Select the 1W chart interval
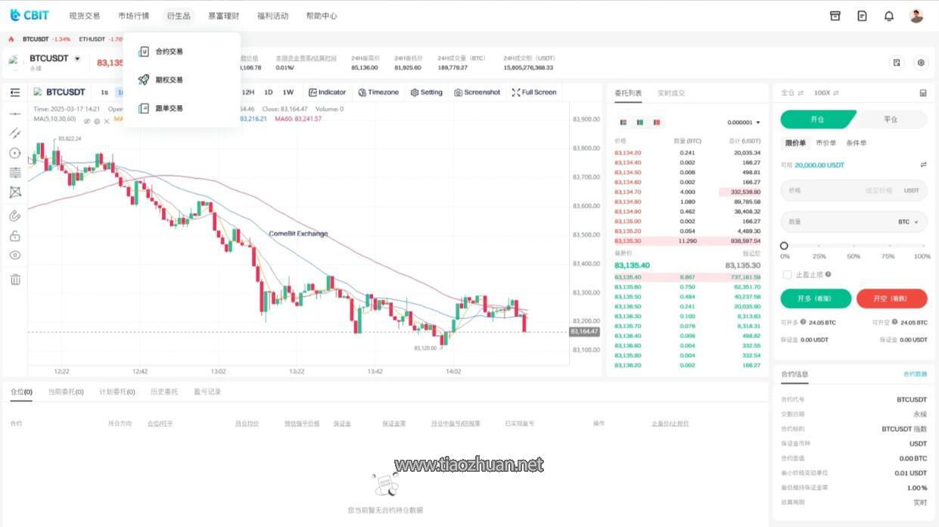 288,92
